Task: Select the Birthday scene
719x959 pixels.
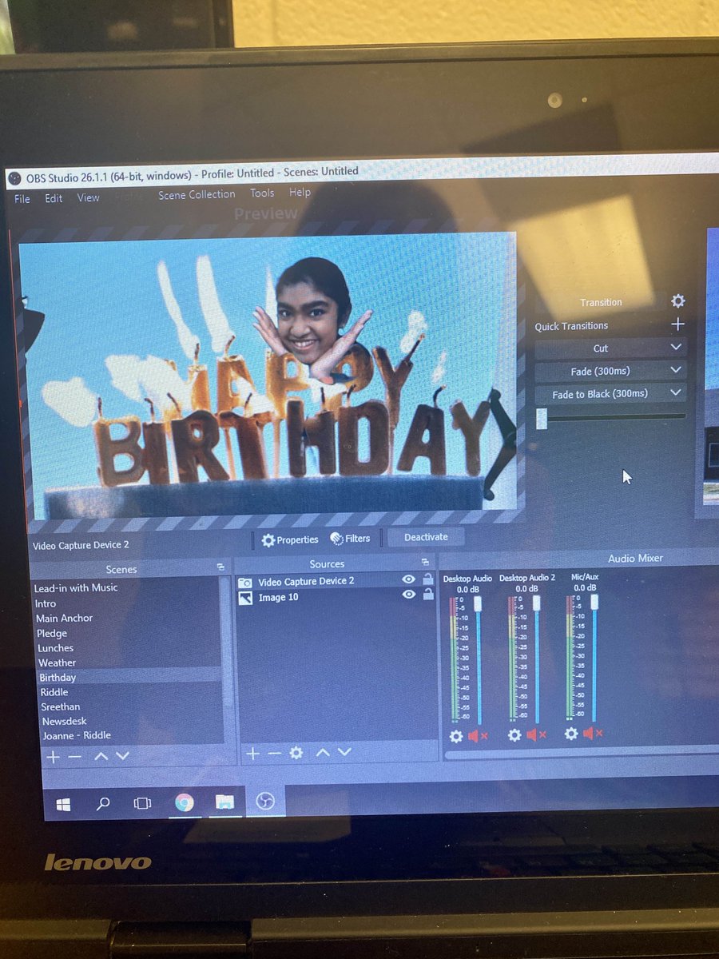Action: point(130,677)
